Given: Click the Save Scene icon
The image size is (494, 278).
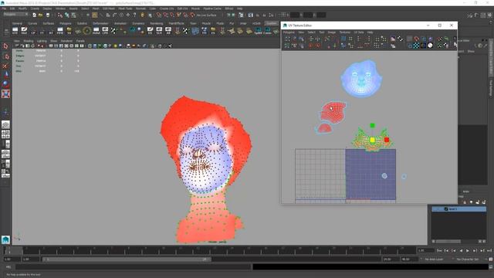Looking at the screenshot, I should tap(48, 15).
